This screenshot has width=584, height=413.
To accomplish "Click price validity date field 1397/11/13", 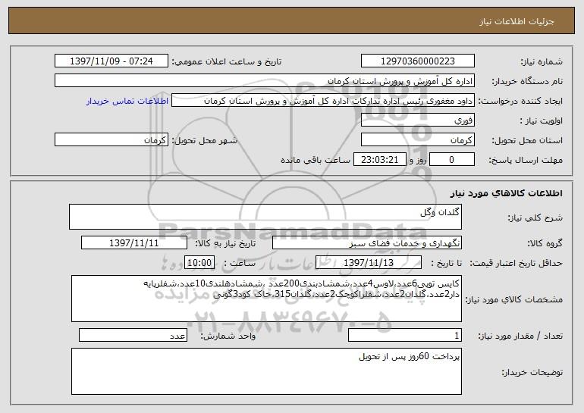I will click(369, 263).
